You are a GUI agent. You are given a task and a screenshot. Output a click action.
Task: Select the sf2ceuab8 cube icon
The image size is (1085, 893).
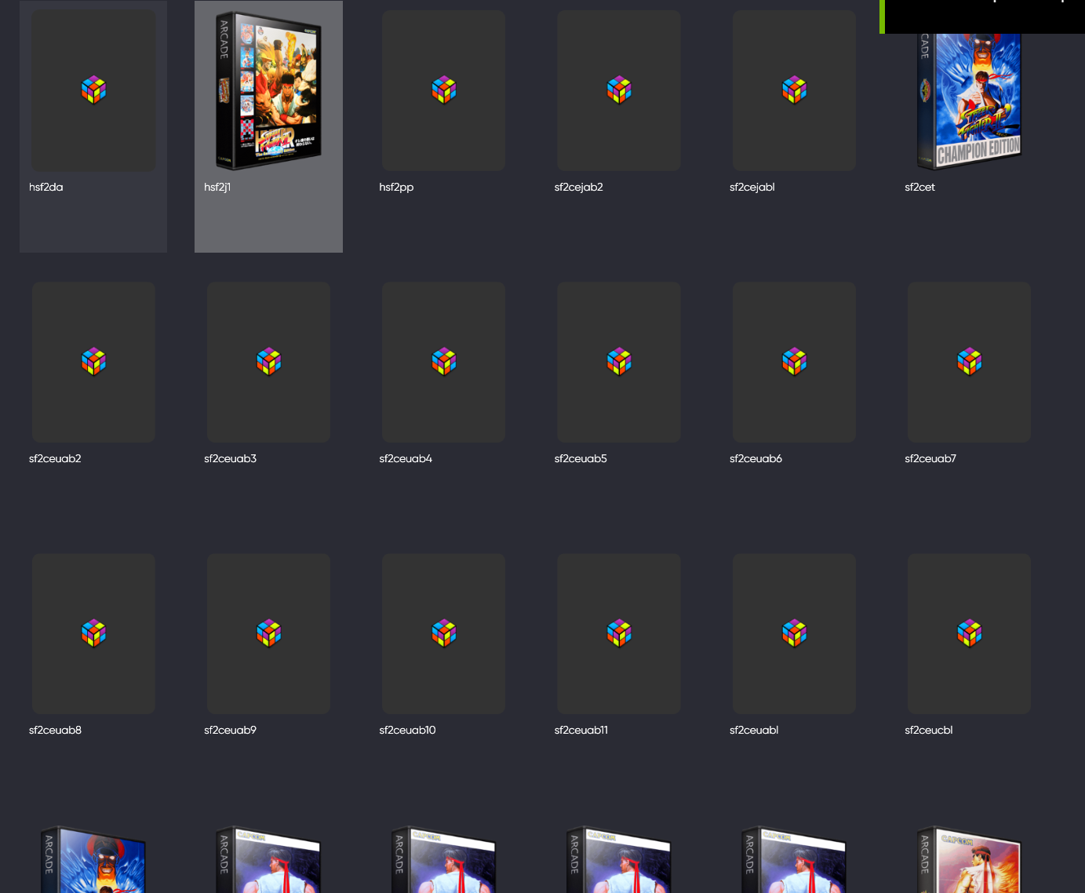pyautogui.click(x=93, y=633)
